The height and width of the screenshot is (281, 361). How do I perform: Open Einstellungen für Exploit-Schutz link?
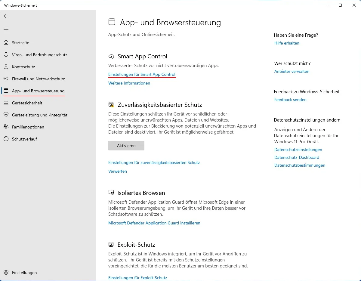137,278
